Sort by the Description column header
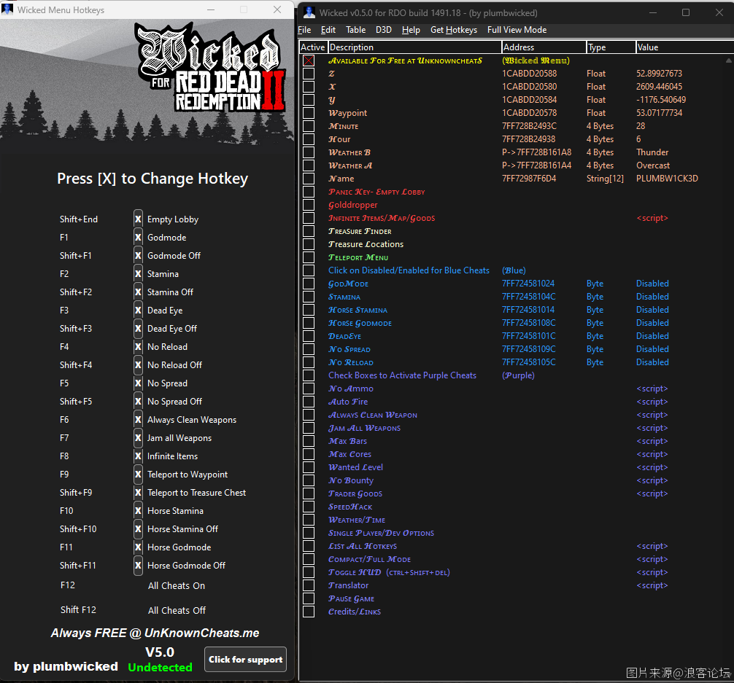This screenshot has width=734, height=683. (414, 47)
